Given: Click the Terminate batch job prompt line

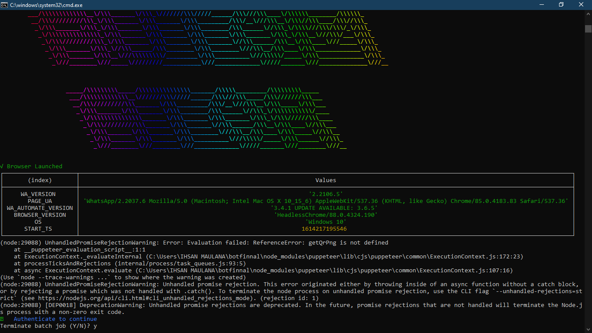Looking at the screenshot, I should [48, 326].
